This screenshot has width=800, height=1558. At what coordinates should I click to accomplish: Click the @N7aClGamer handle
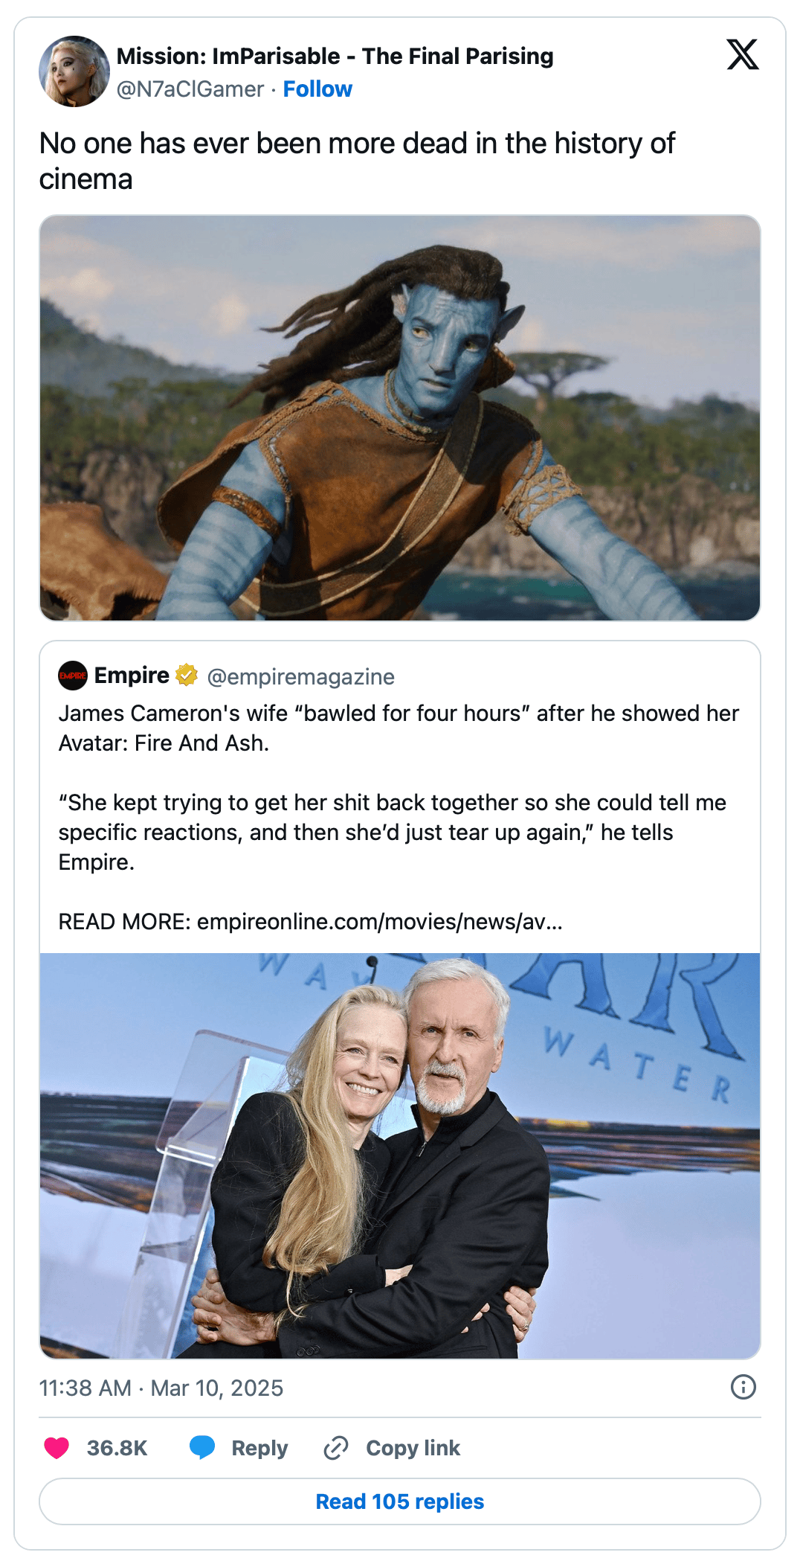pyautogui.click(x=190, y=89)
